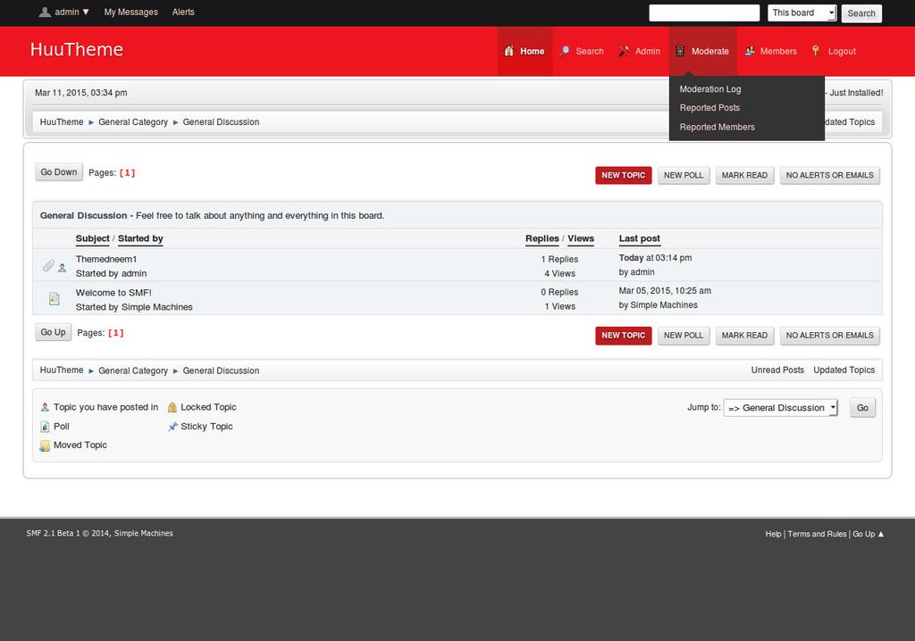The height and width of the screenshot is (641, 915).
Task: Click the Today at 03:14 pm last post
Action: 655,258
